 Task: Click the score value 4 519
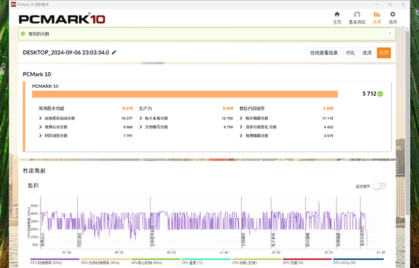point(329,136)
